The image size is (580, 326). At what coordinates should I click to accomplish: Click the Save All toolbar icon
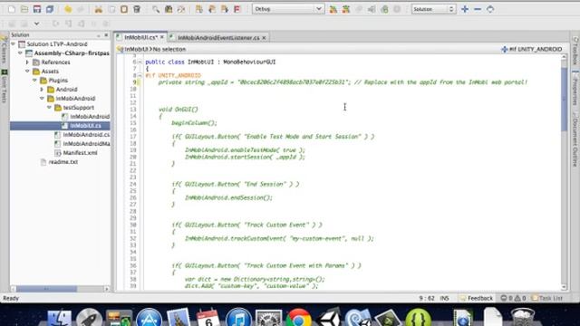click(x=50, y=9)
